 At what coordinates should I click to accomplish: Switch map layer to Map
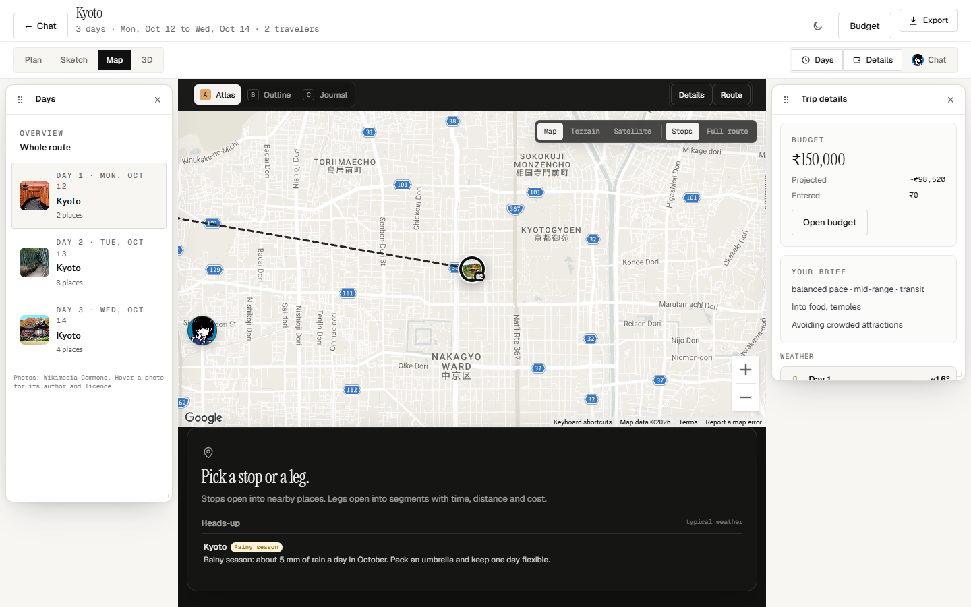click(550, 132)
